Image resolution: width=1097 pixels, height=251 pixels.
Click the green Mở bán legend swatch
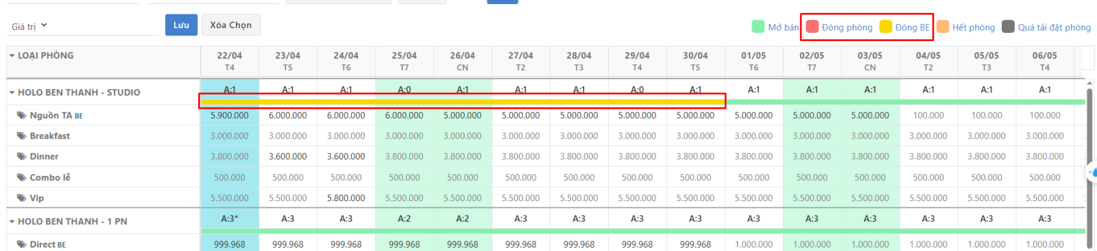(x=758, y=27)
